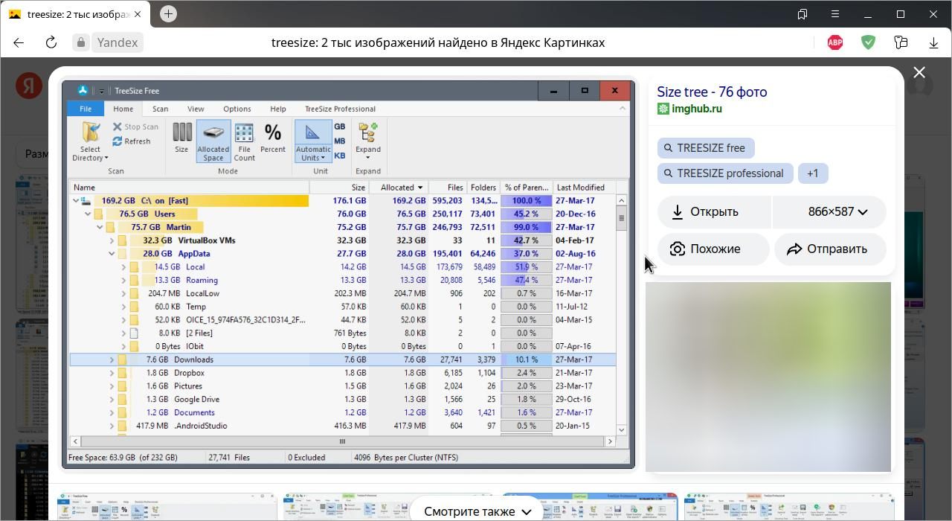In TreeSize image, choose File Count mode
This screenshot has height=521, width=952.
(x=244, y=141)
